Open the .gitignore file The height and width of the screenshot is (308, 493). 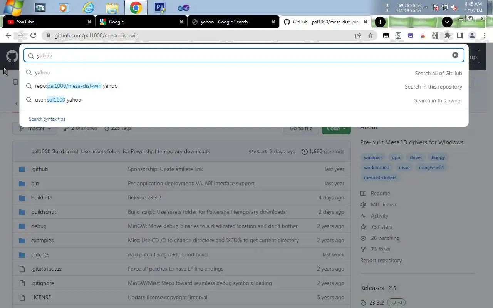coord(42,283)
